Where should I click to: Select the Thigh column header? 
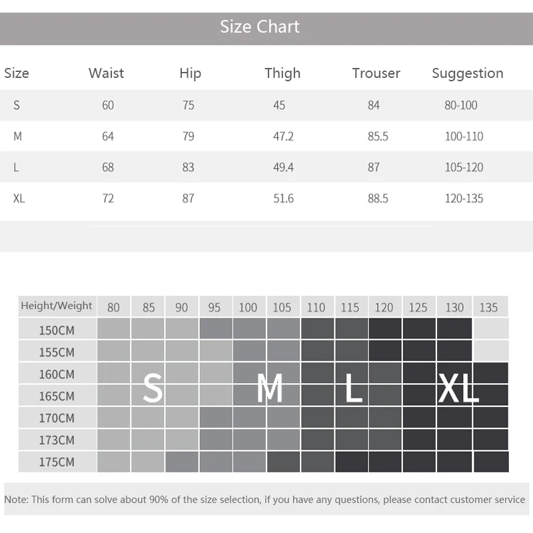(282, 73)
